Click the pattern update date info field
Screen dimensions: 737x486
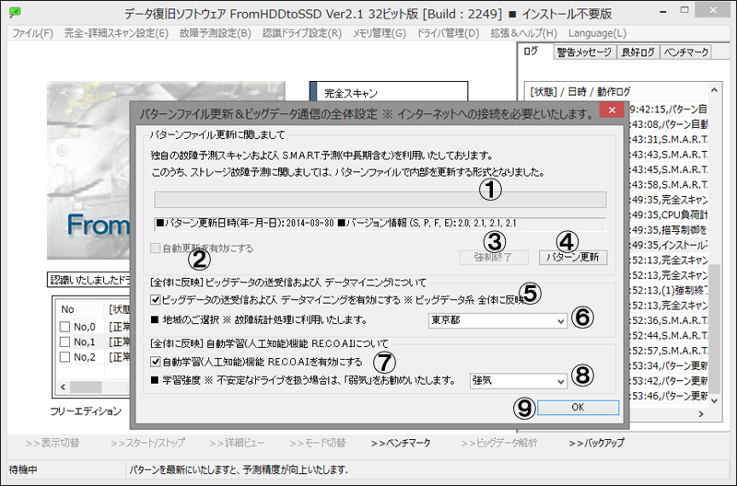pyautogui.click(x=380, y=224)
